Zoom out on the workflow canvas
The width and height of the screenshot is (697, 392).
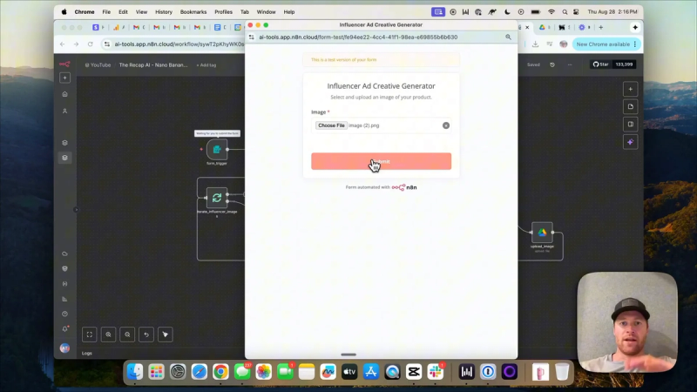[127, 335]
